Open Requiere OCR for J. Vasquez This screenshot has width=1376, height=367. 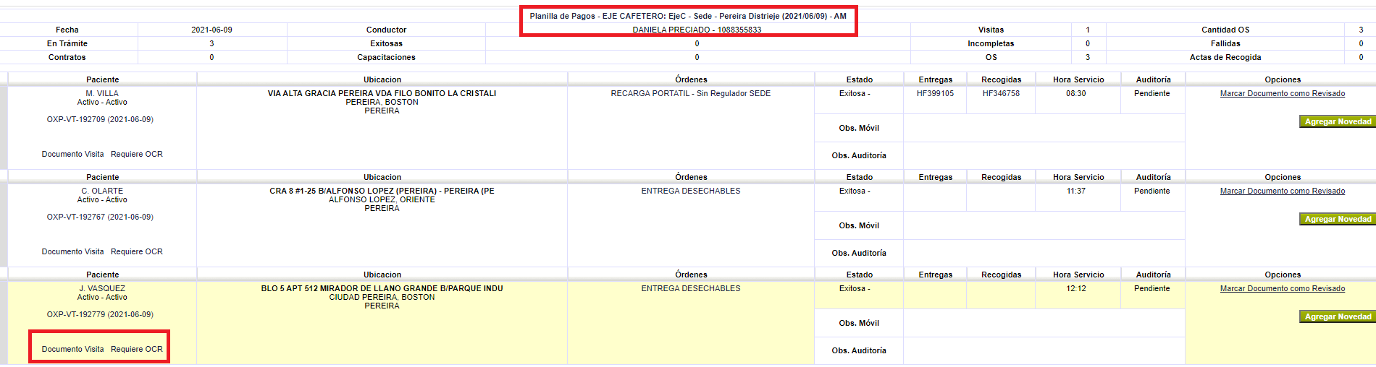click(137, 350)
